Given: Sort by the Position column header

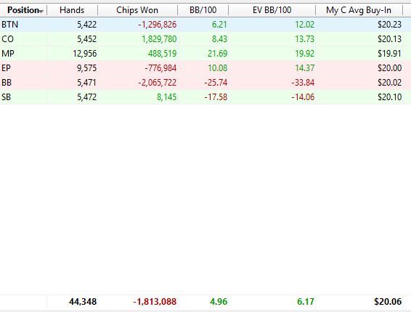Looking at the screenshot, I should (x=23, y=10).
